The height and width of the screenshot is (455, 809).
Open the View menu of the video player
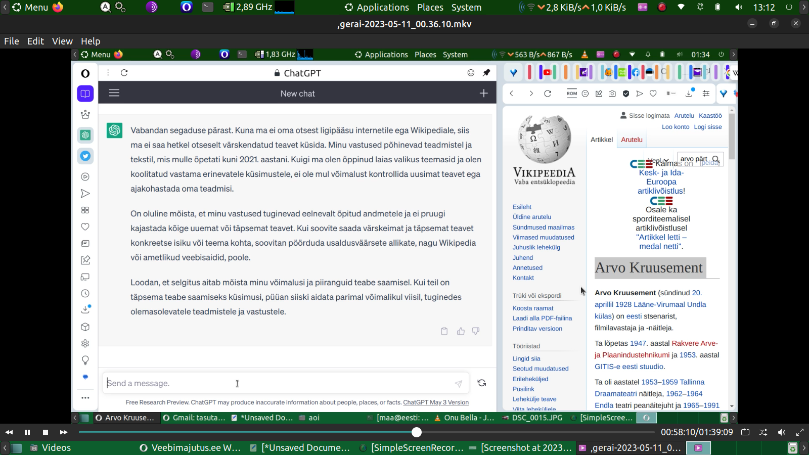pos(62,41)
